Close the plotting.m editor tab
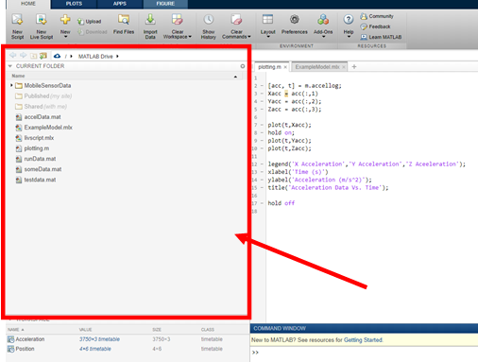 [x=285, y=67]
